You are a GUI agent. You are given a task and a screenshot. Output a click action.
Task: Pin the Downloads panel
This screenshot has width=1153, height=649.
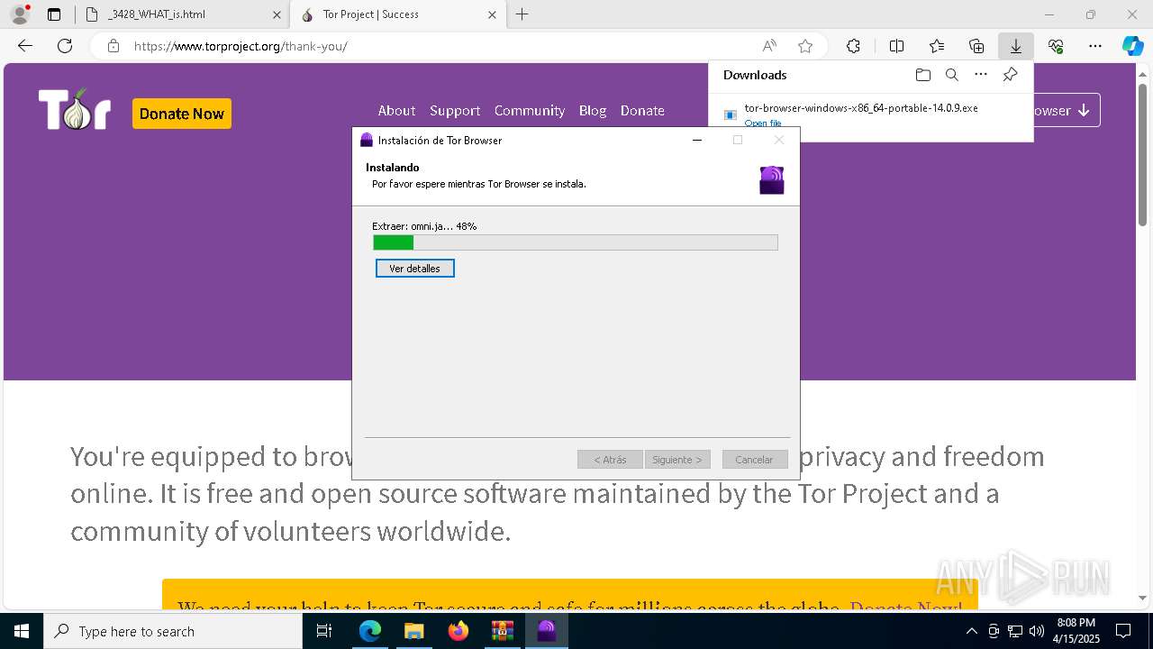[x=1011, y=75]
